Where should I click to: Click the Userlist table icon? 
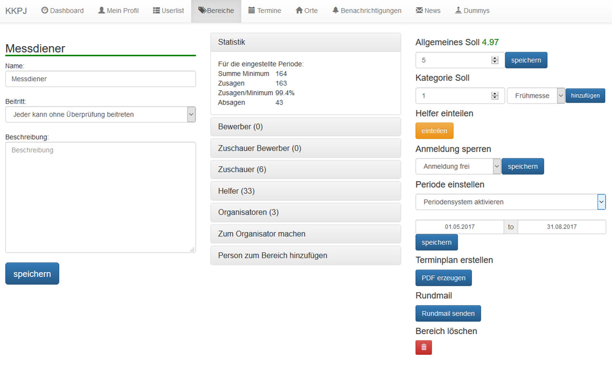(x=156, y=10)
